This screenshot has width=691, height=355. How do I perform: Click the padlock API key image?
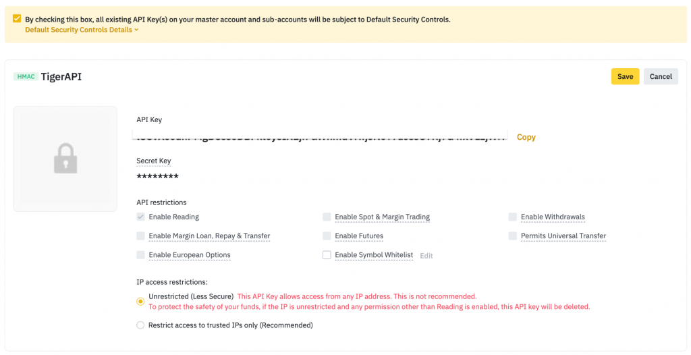tap(65, 159)
